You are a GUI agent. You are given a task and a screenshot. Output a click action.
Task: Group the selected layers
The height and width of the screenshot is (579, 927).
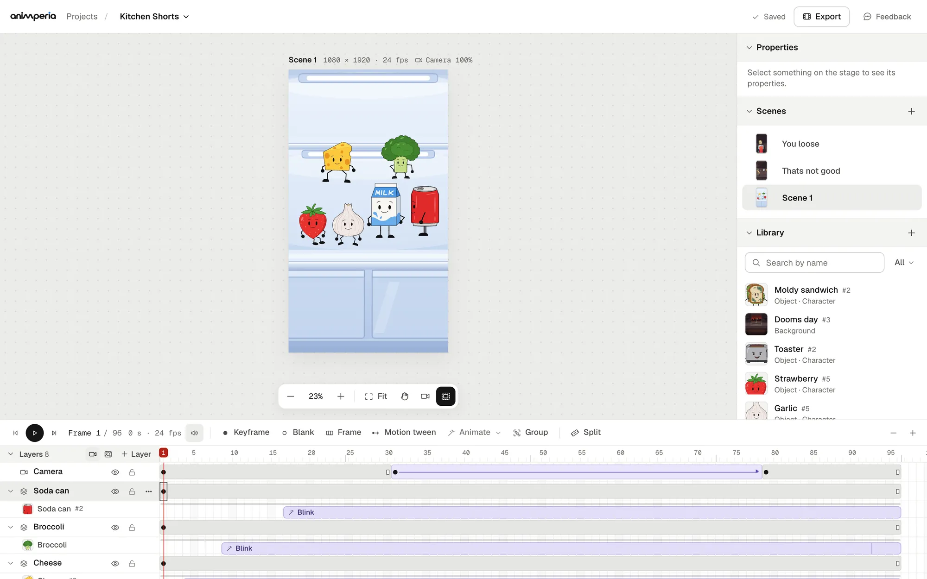click(531, 432)
